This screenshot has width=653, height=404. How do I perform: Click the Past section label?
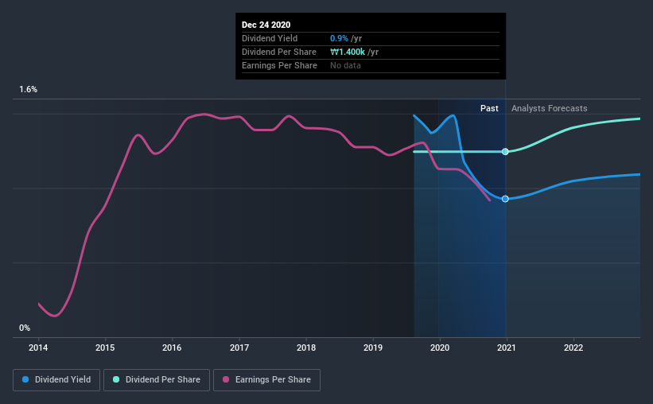point(489,108)
